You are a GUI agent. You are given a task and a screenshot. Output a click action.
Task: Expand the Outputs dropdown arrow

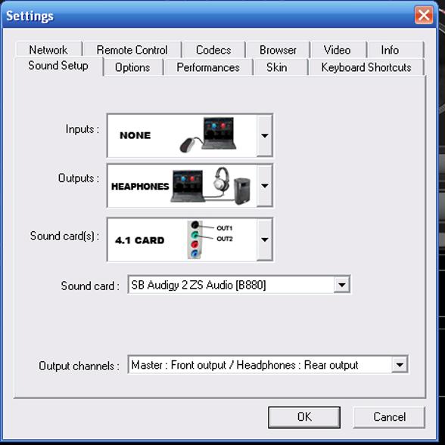264,186
